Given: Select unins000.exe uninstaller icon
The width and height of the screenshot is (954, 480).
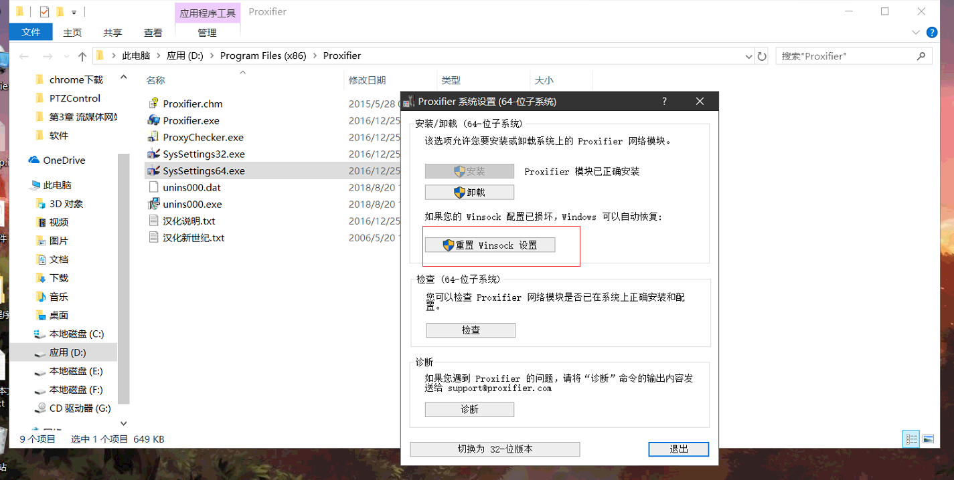Looking at the screenshot, I should pyautogui.click(x=153, y=204).
